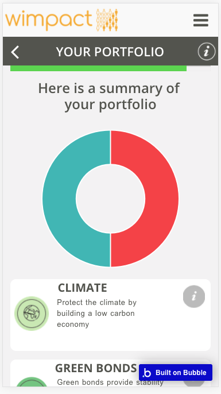Click the portfolio summary heading
The width and height of the screenshot is (221, 394).
109,96
